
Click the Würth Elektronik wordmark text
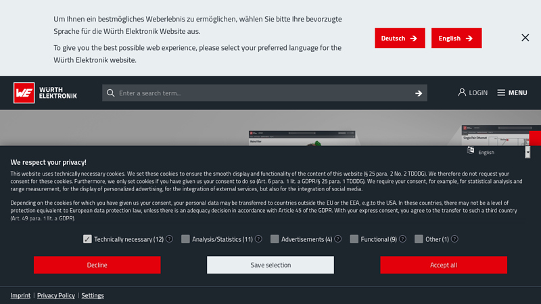57,93
